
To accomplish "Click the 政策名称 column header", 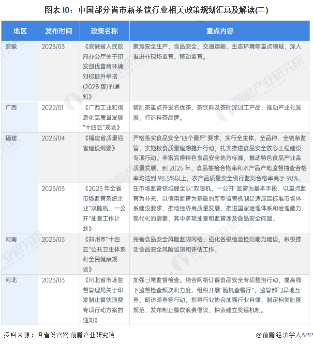I will coord(104,31).
